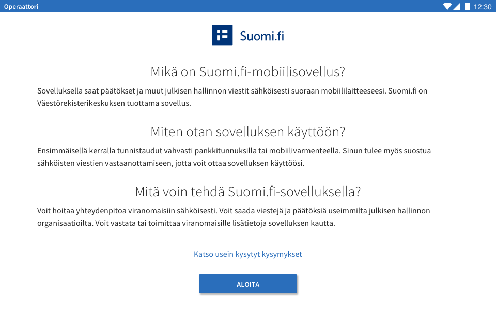Tap the Suomi.fi square logo icon
This screenshot has height=310, width=496.
point(222,35)
